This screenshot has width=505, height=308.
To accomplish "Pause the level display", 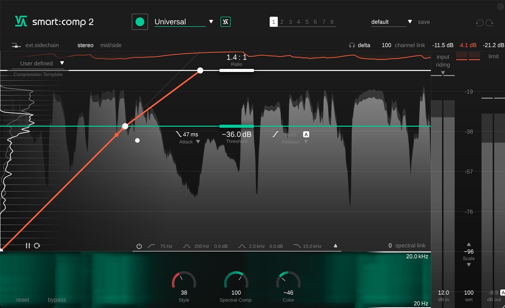I will tap(28, 246).
